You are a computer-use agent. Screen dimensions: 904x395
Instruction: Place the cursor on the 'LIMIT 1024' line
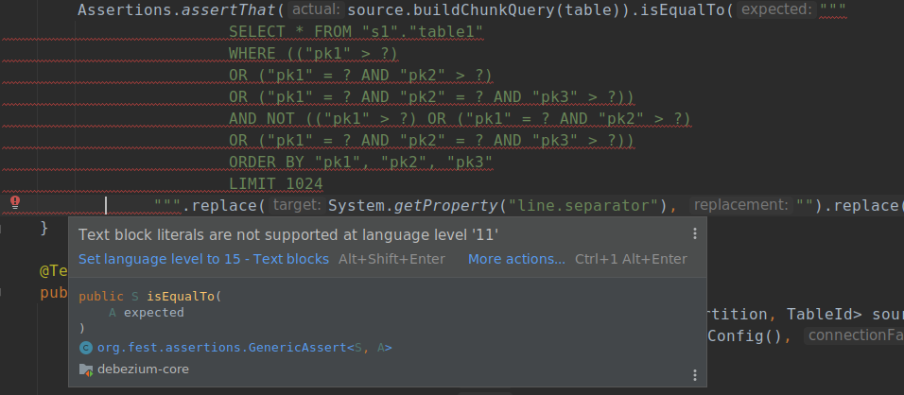click(275, 183)
